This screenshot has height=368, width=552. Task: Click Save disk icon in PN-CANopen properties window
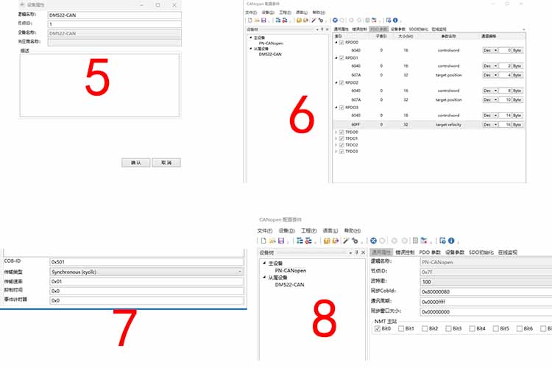coord(281,241)
